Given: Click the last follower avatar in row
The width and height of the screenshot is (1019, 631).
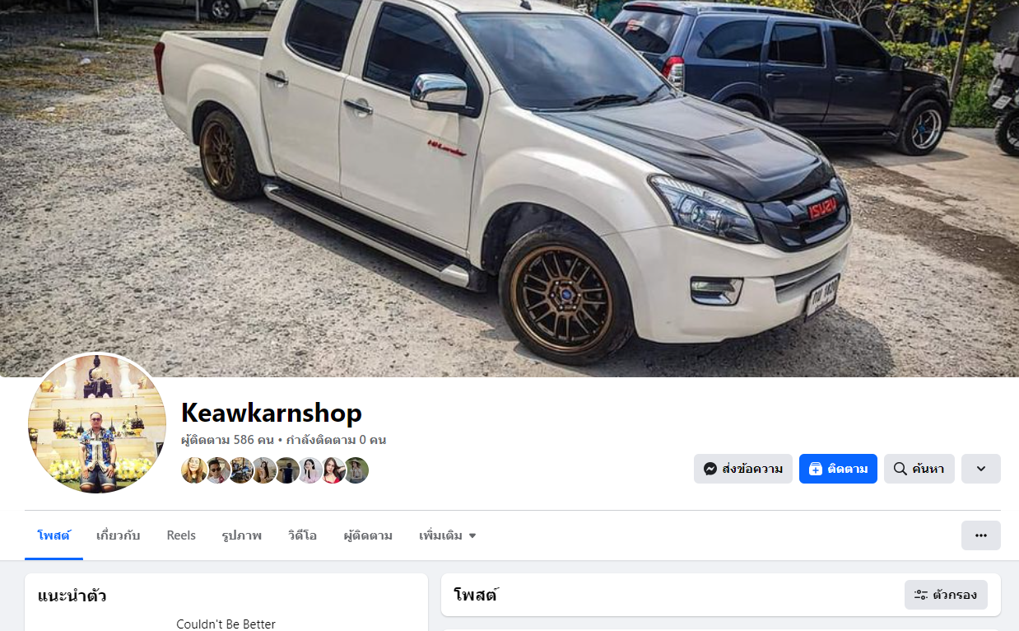Looking at the screenshot, I should coord(356,470).
